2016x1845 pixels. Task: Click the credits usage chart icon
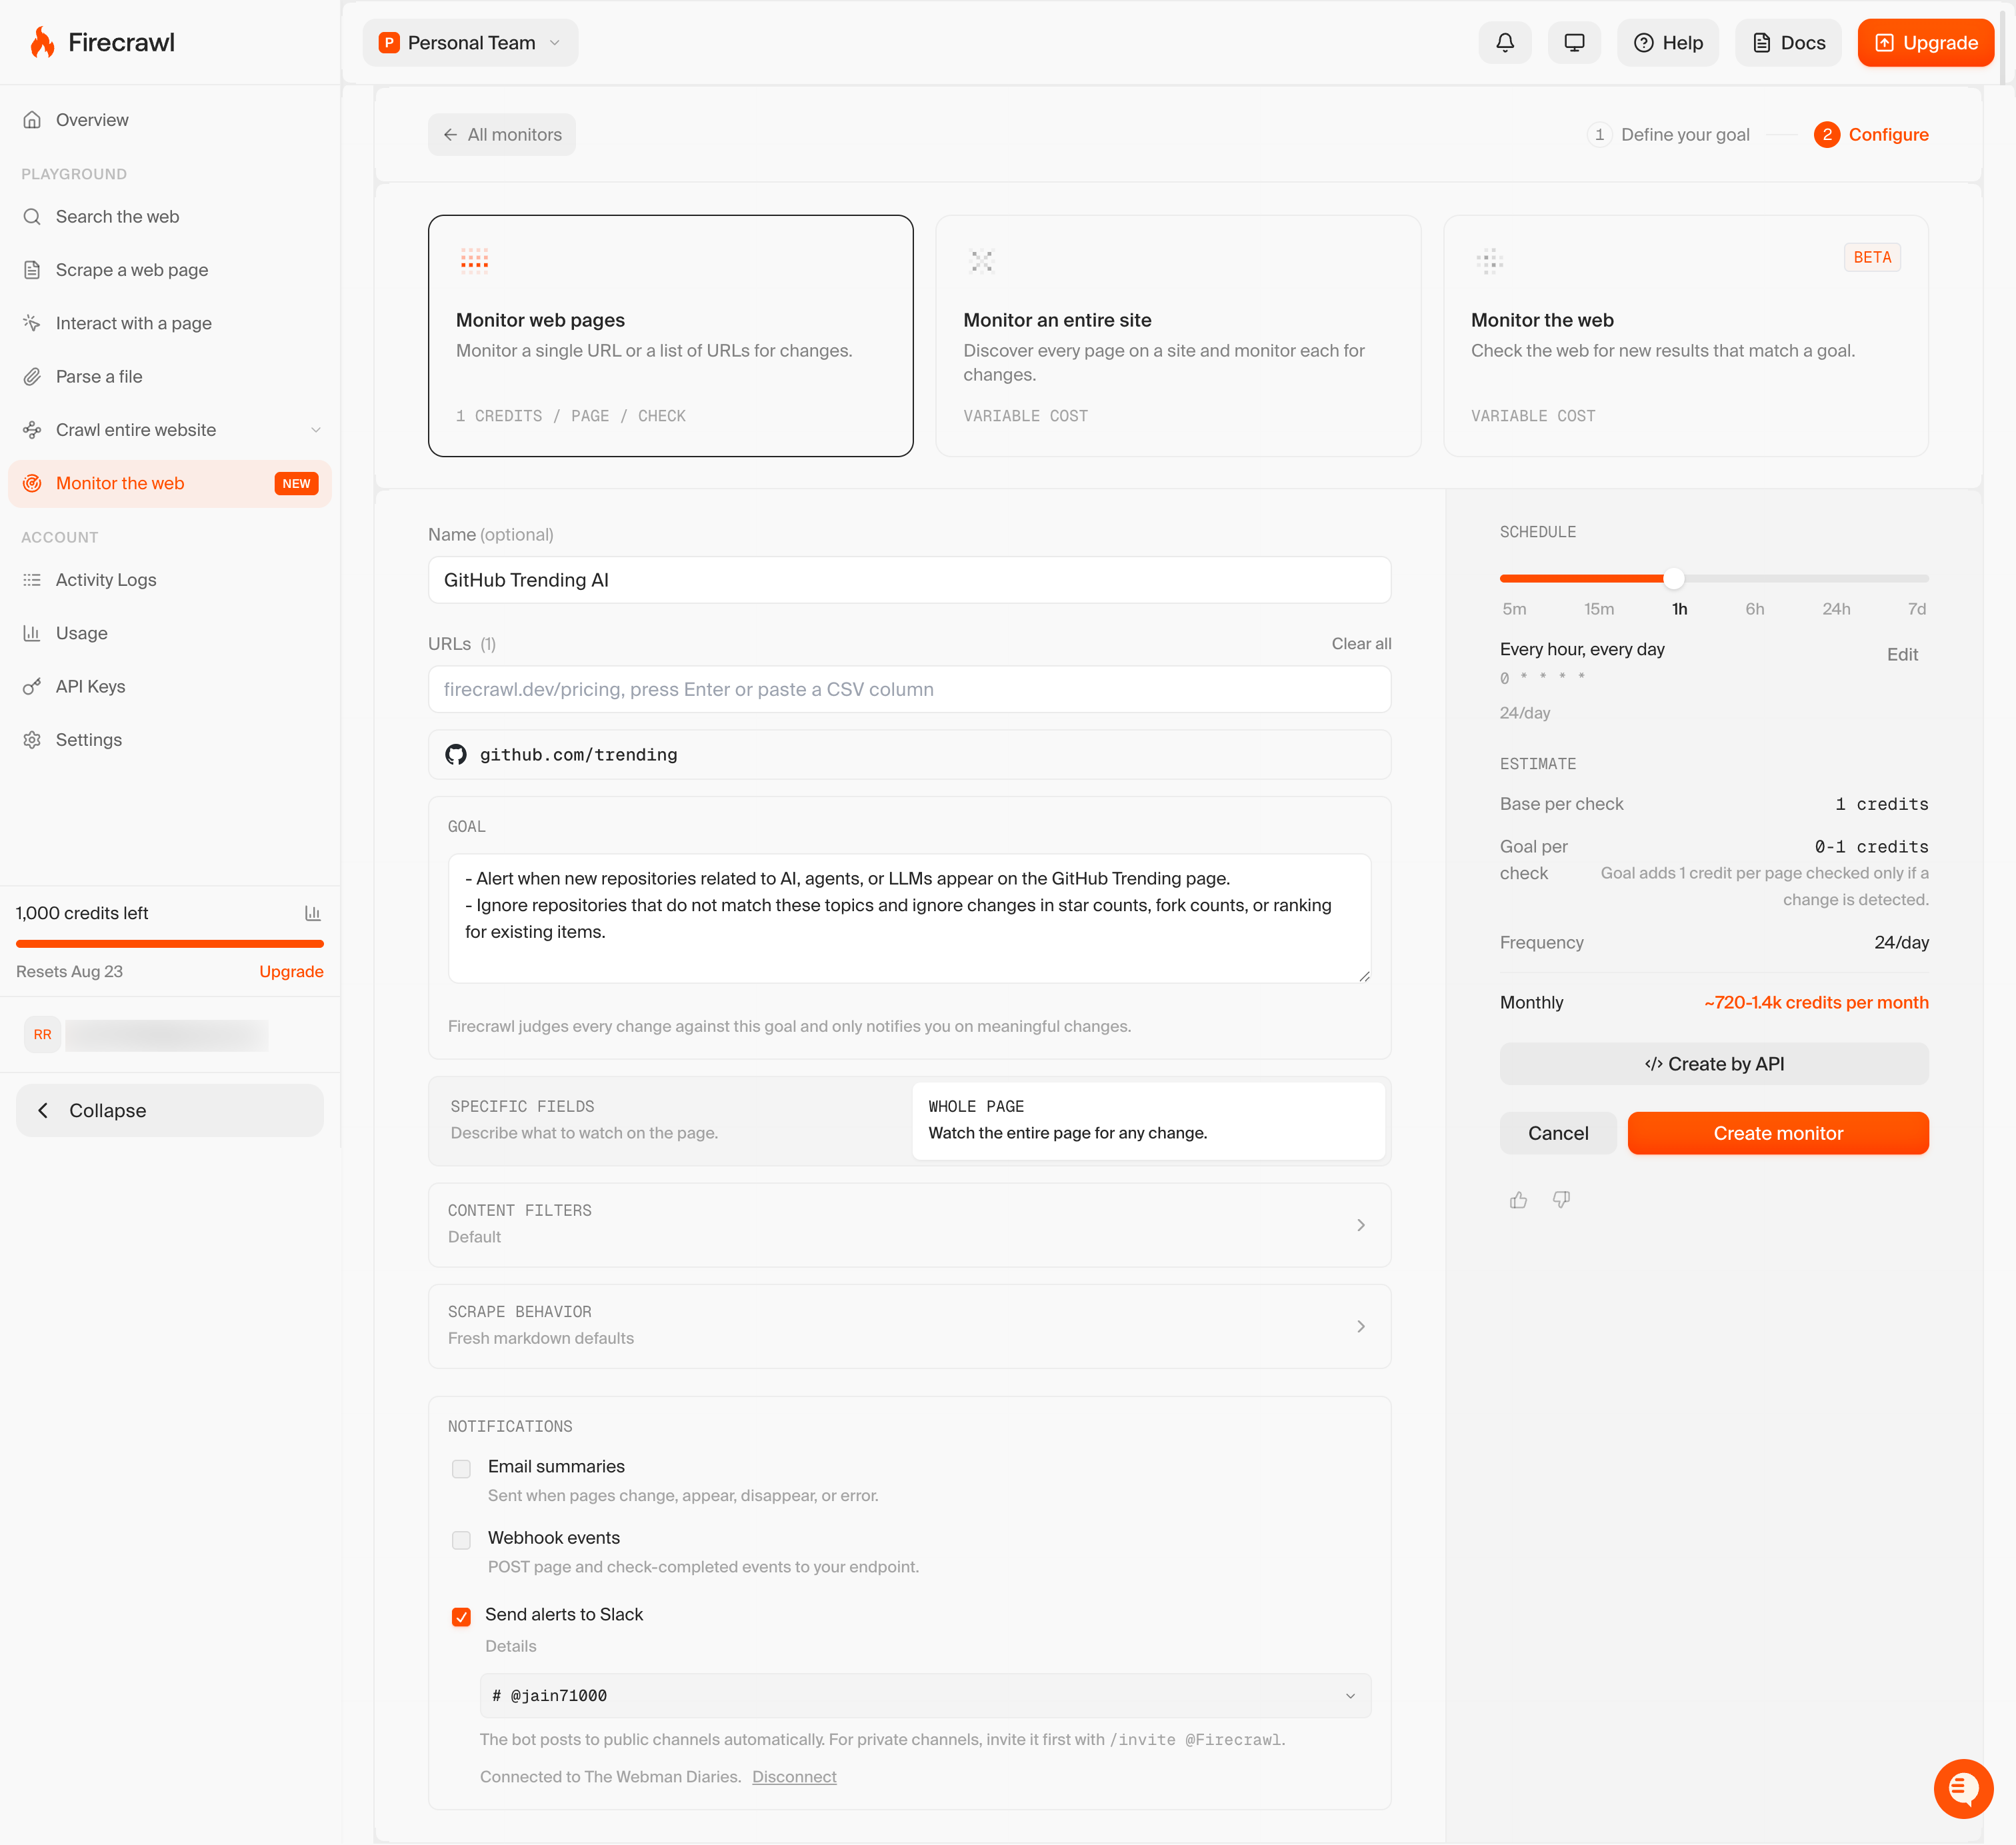(x=312, y=914)
